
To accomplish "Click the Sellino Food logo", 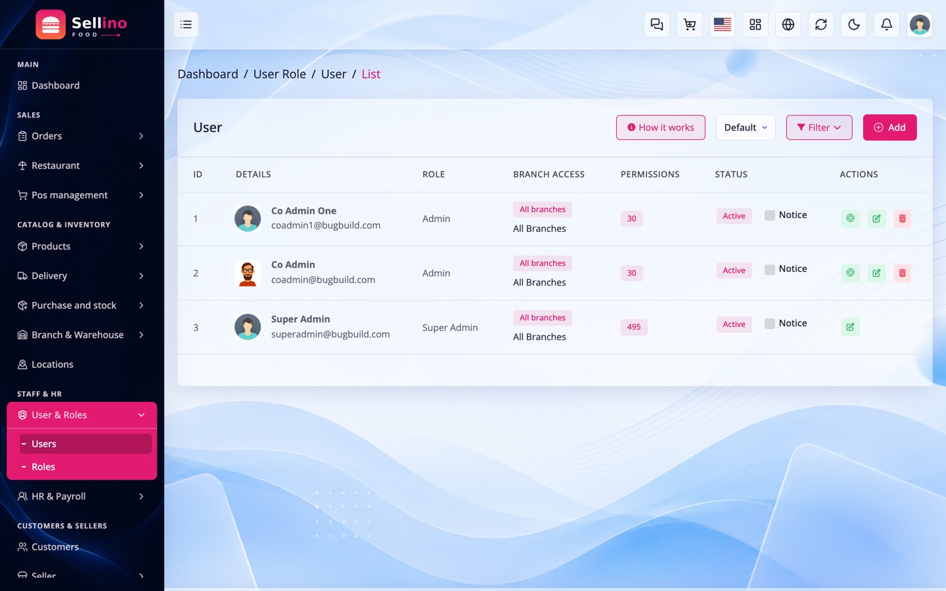I will click(81, 25).
